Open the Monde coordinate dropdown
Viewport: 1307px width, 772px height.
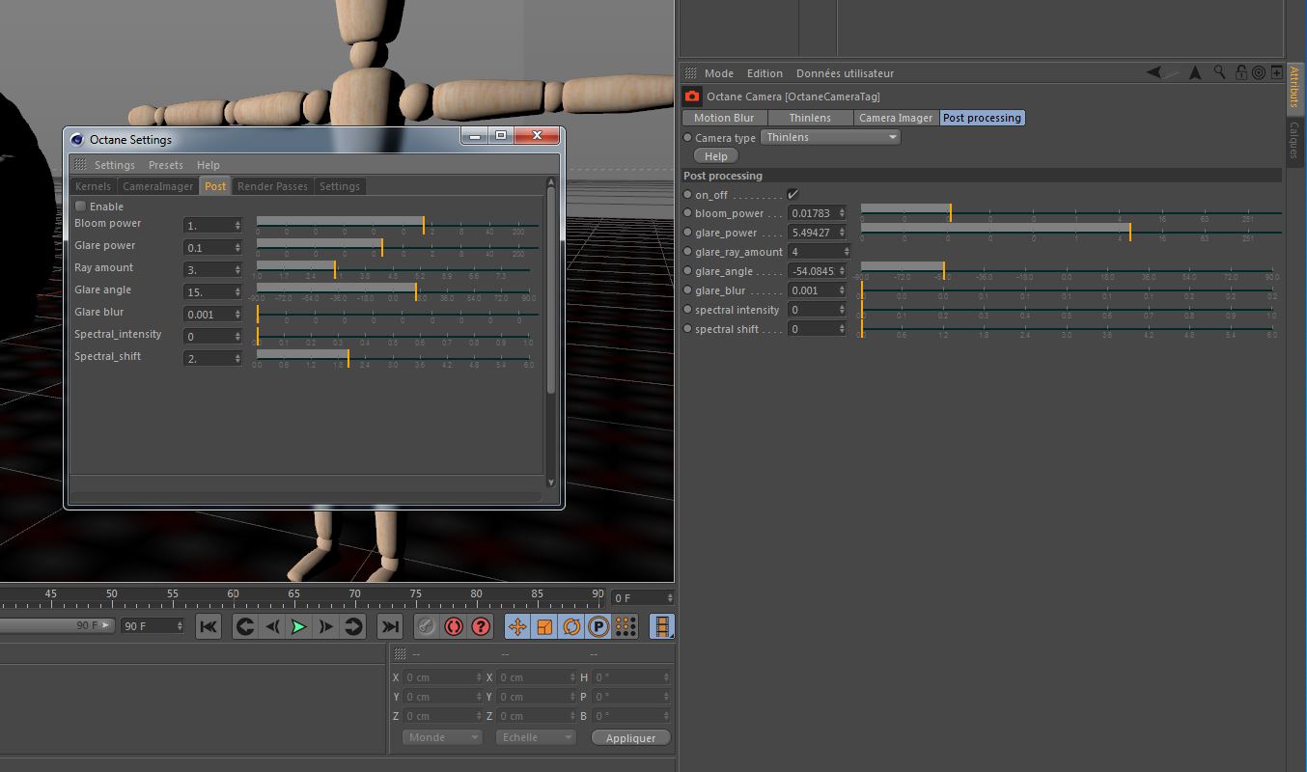[441, 737]
